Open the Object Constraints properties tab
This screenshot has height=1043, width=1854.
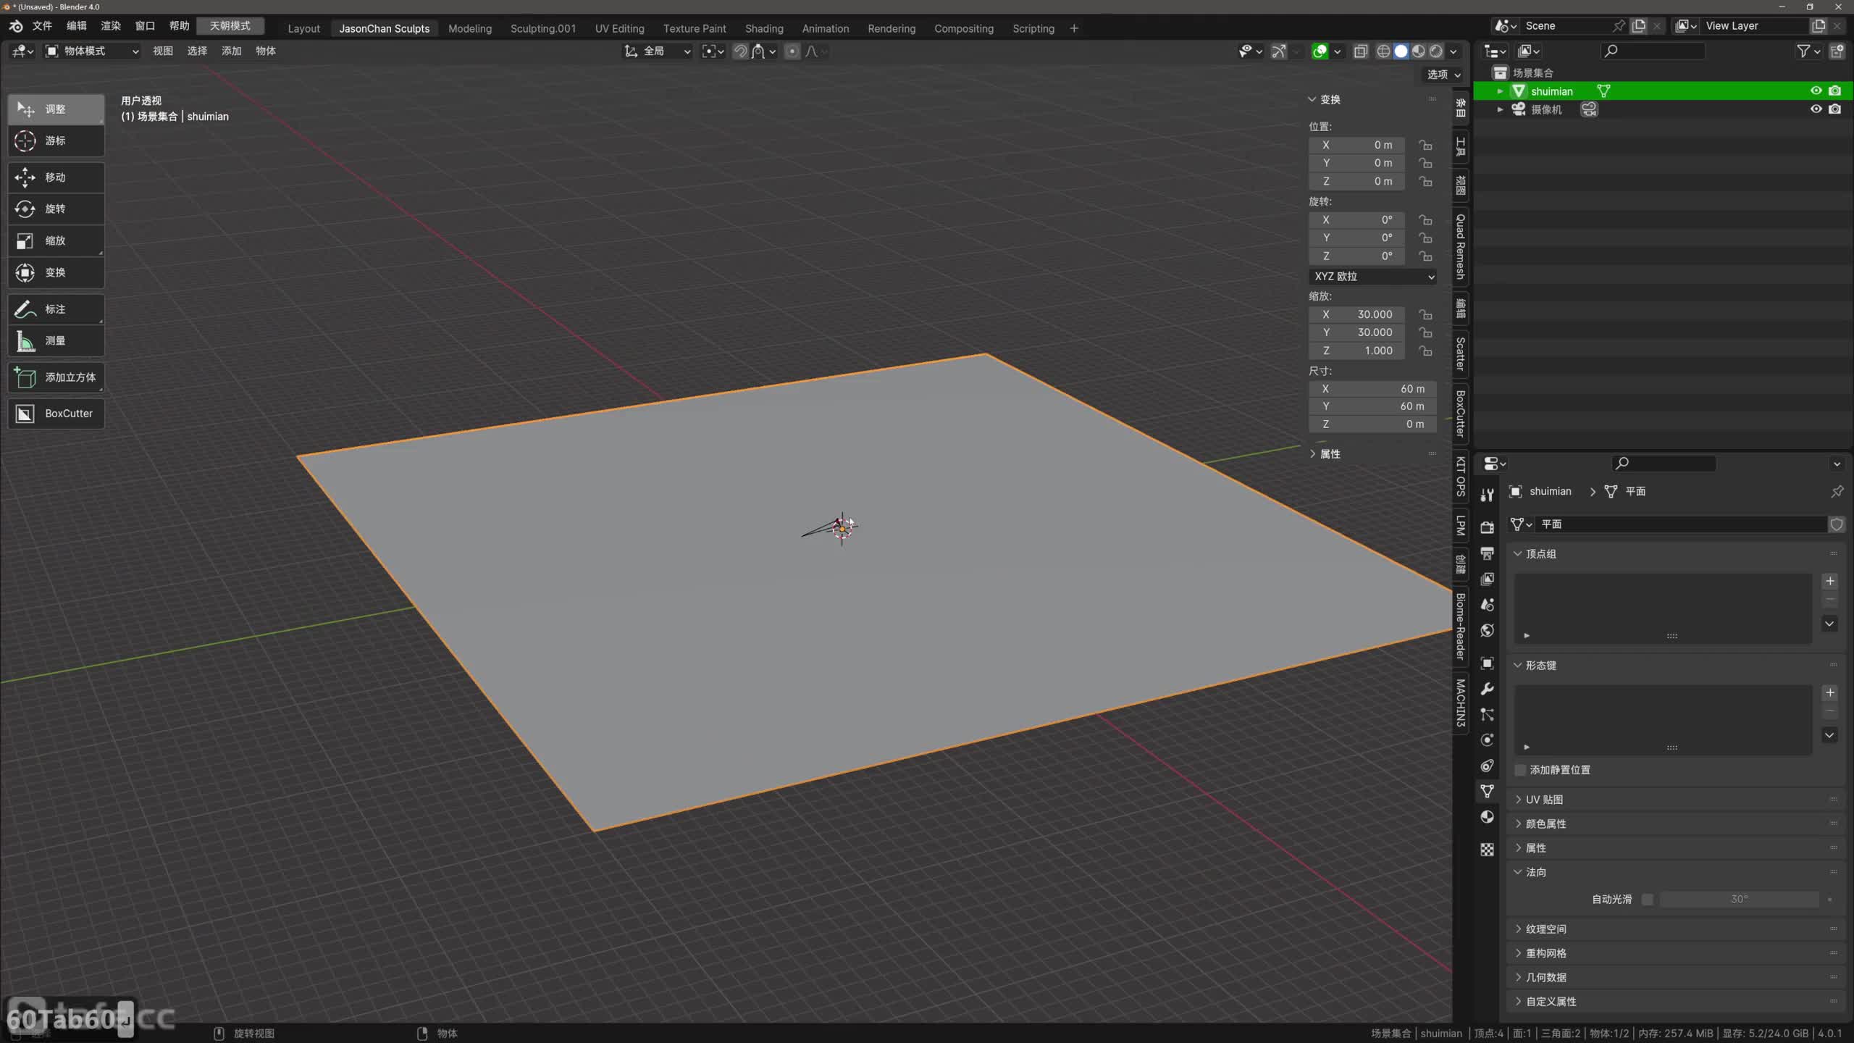click(x=1487, y=766)
